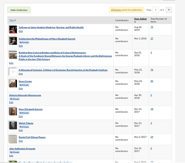Screen dimensions: 185x163
Task: Open Historia Naturalis Monstrorum collection
Action: 25,95
